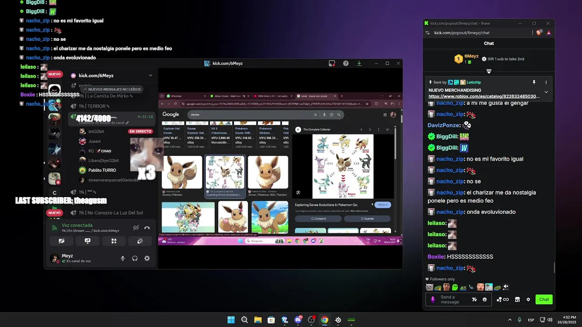Click the Voz conectada connection signal icon

[54, 228]
